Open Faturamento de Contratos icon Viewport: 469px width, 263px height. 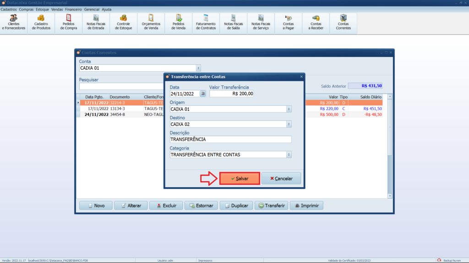tap(206, 22)
